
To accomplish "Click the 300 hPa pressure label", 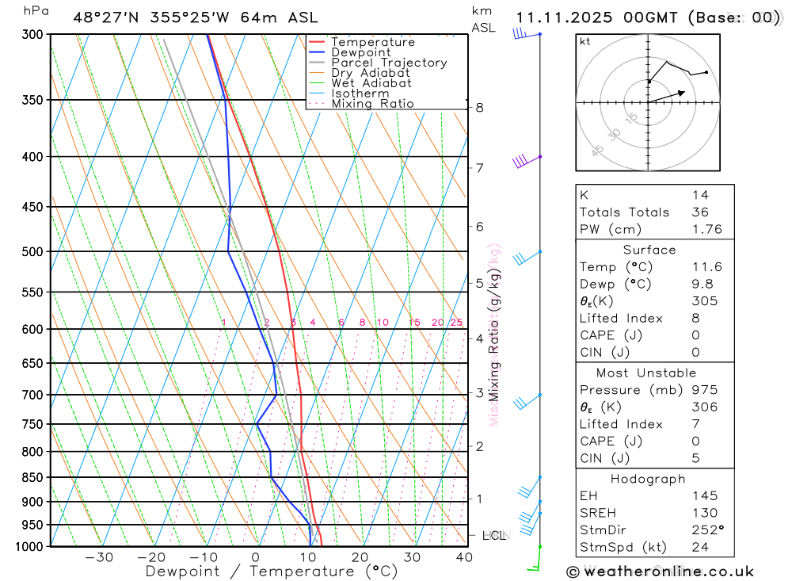I will coord(32,34).
